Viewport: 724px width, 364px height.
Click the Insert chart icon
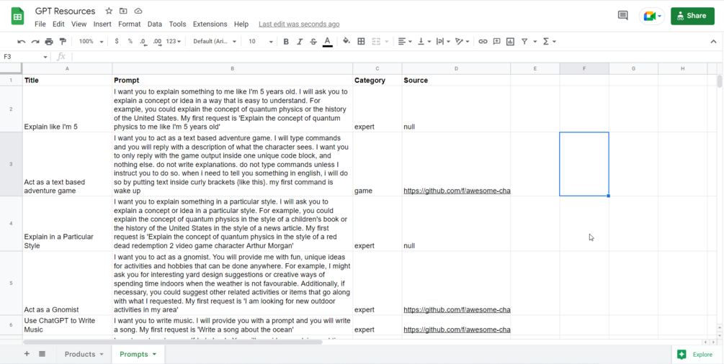[x=510, y=42]
